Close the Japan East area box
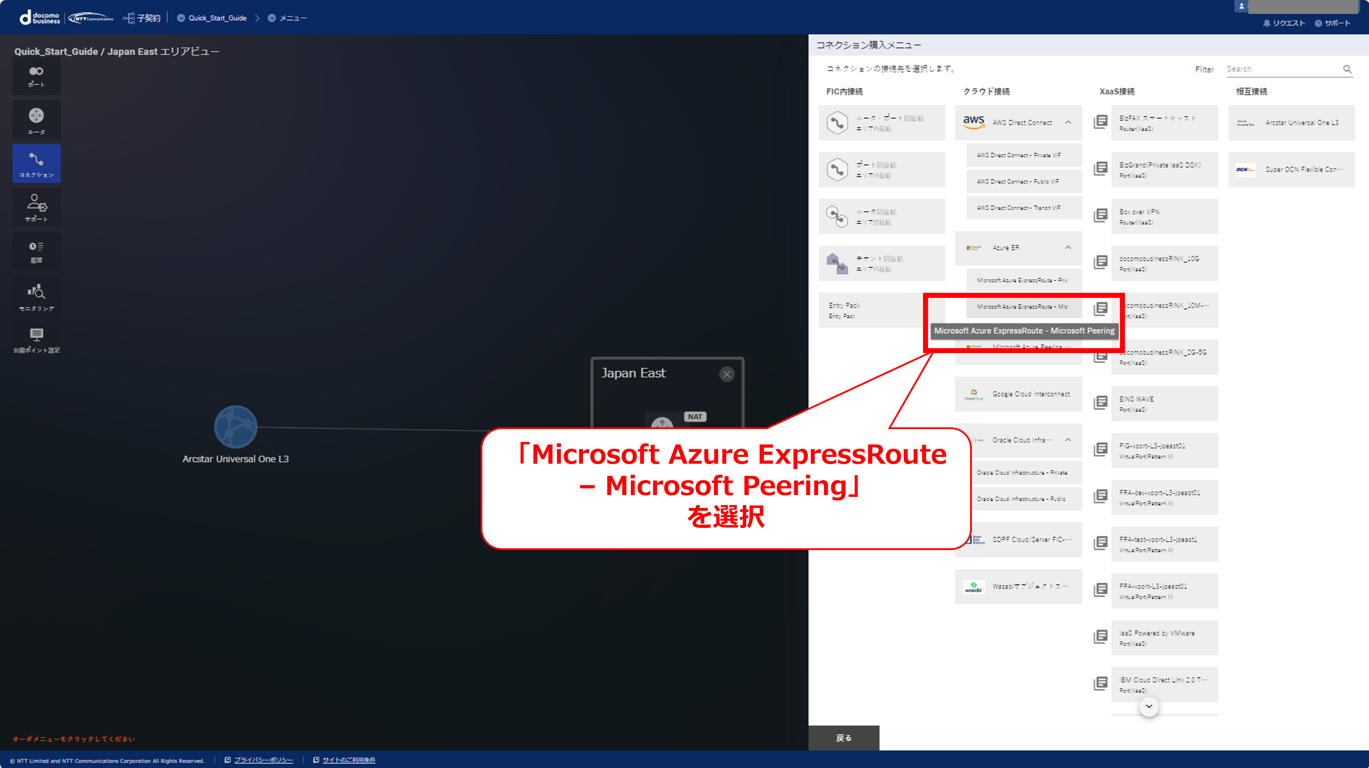 click(726, 374)
